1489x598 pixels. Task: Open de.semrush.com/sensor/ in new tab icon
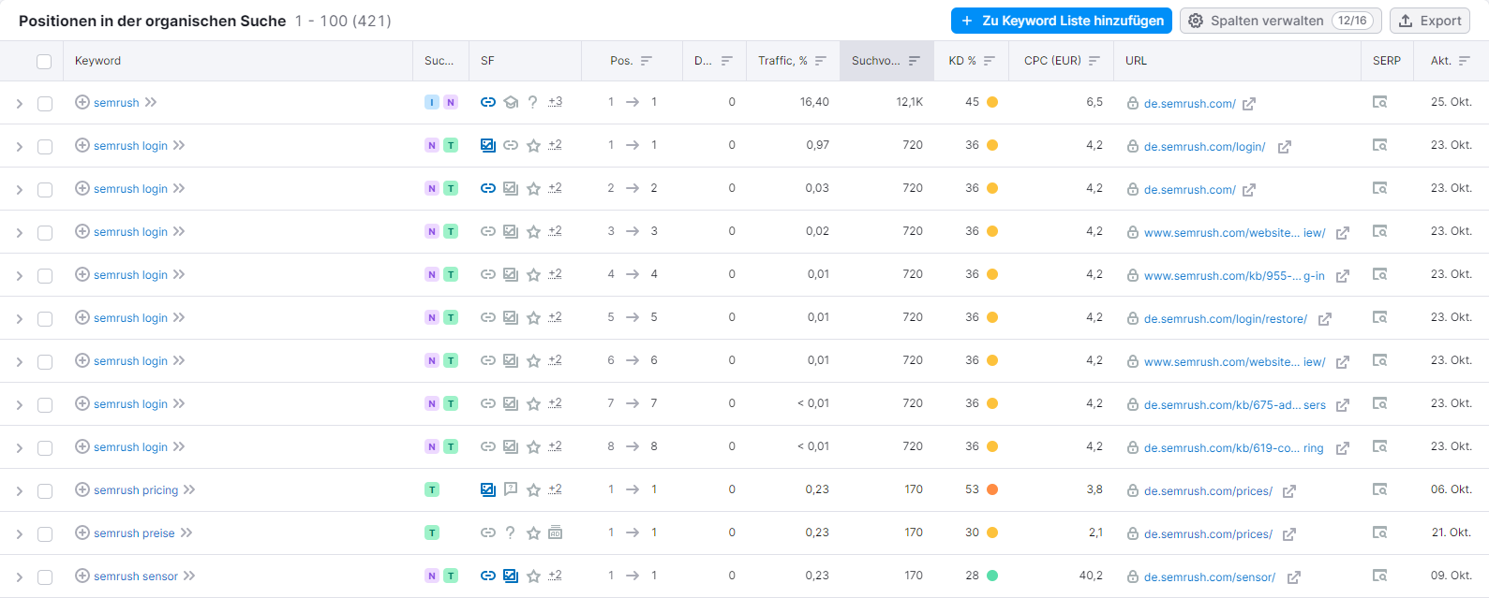click(1293, 577)
